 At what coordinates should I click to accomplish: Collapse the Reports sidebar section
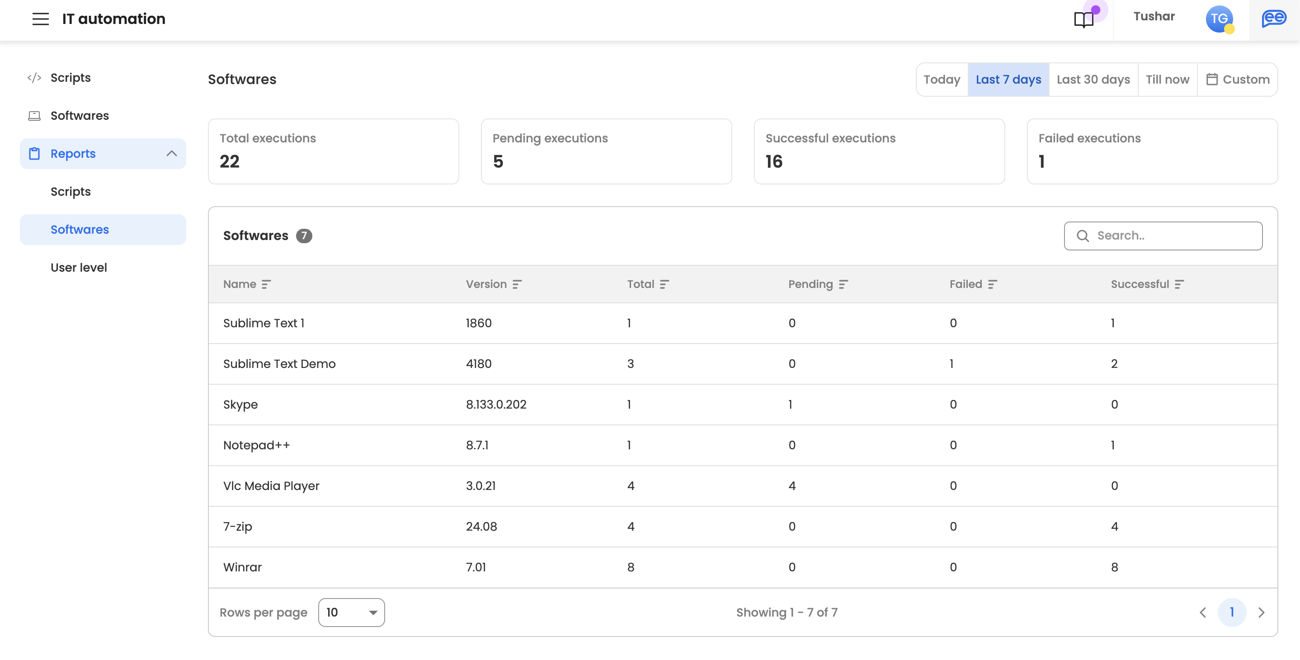(x=172, y=153)
